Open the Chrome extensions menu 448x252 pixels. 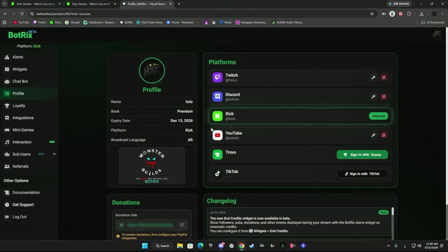[409, 14]
